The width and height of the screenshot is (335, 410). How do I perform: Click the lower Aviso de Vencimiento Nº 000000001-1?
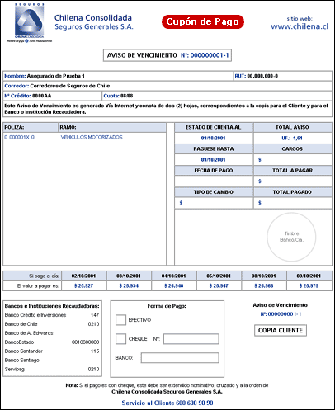pyautogui.click(x=281, y=309)
